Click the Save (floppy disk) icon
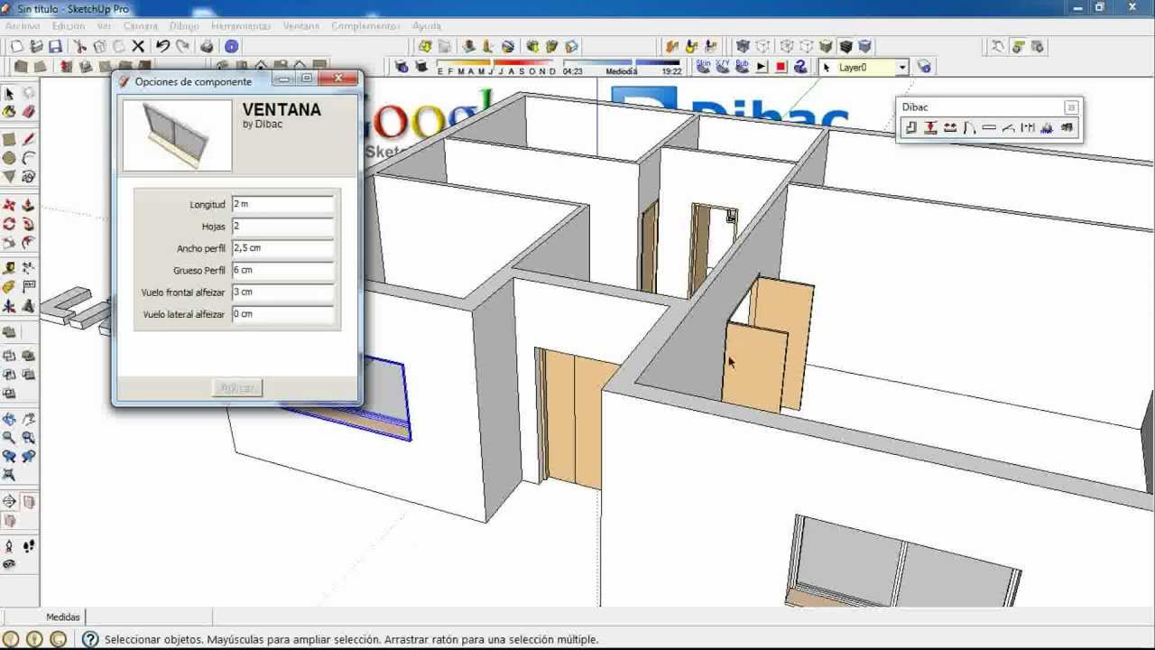 tap(55, 46)
